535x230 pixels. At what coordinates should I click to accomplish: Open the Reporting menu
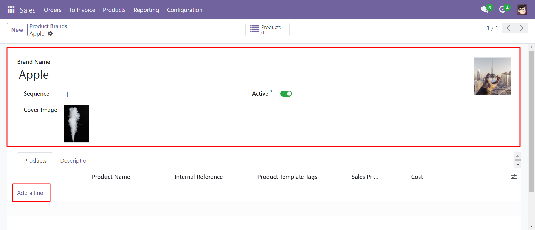(146, 10)
